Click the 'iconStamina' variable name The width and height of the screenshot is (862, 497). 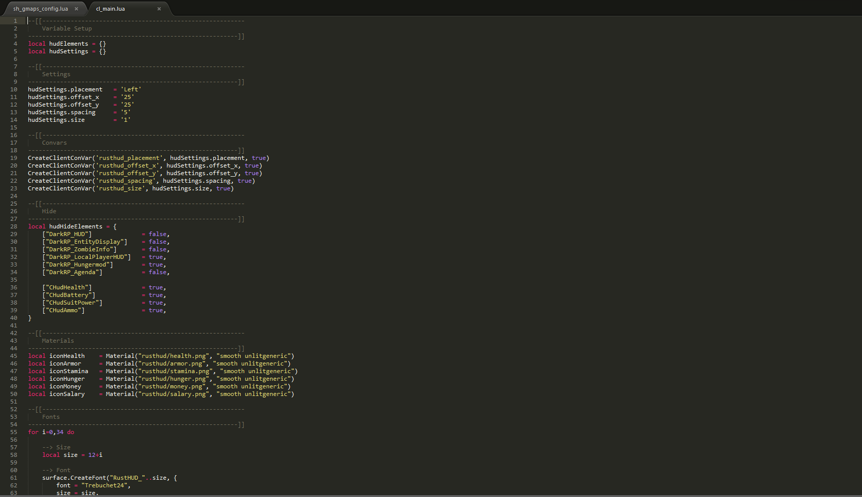[69, 371]
